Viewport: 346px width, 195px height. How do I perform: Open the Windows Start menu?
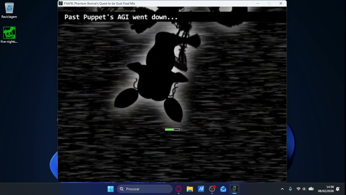pos(111,189)
